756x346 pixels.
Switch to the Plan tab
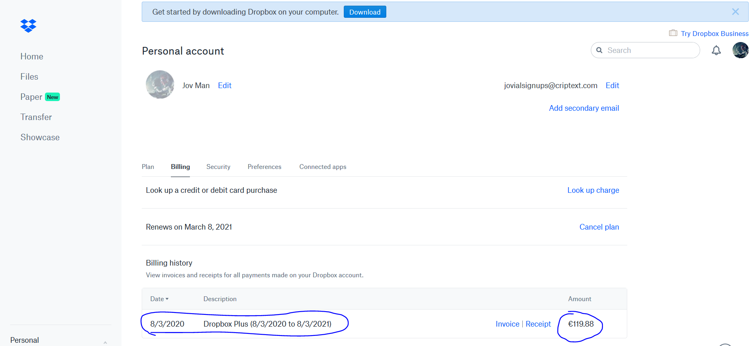click(148, 167)
